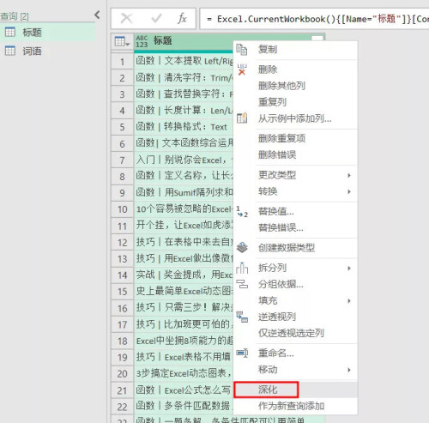Click the add column from examples icon

click(x=242, y=118)
